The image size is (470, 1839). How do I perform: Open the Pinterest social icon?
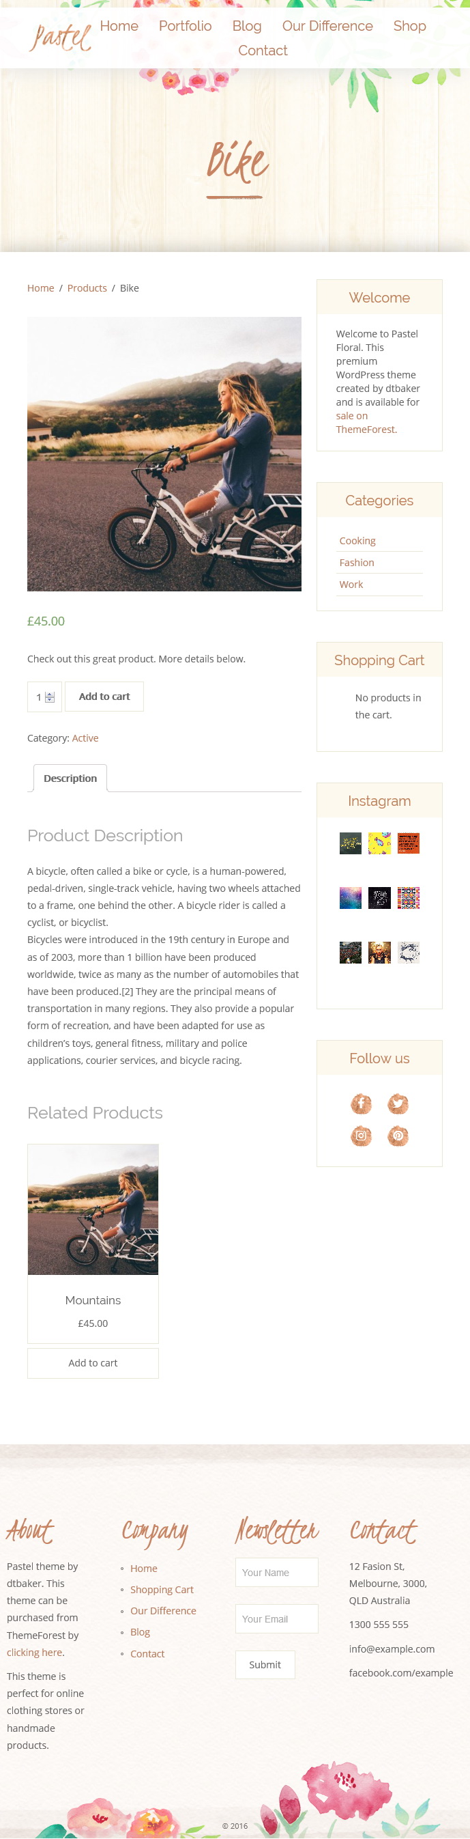397,1136
